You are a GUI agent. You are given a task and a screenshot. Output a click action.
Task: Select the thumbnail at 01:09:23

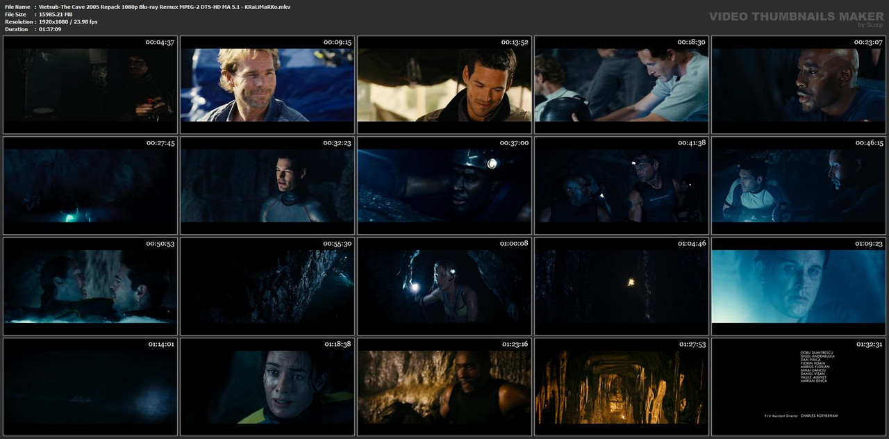[x=799, y=286]
